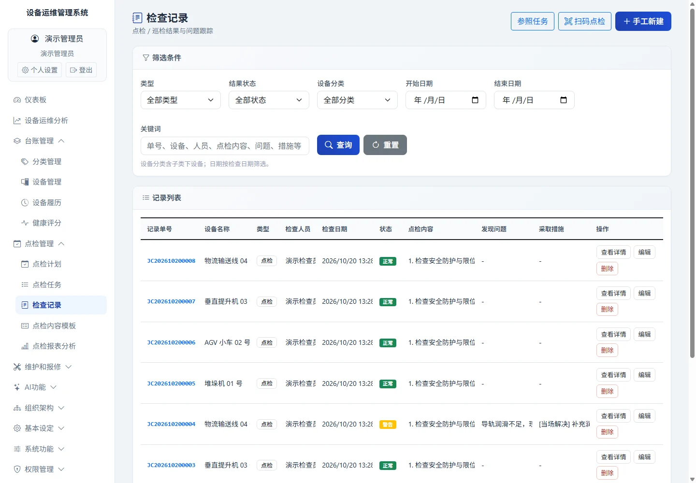Open 设备管理 in sidebar
The height and width of the screenshot is (483, 696).
tap(61, 182)
